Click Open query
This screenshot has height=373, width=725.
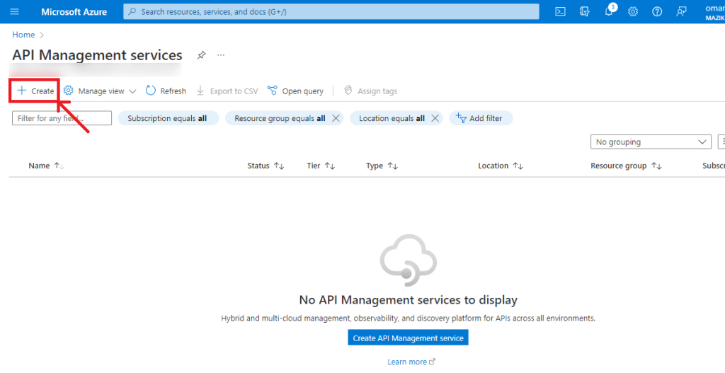[x=295, y=91]
